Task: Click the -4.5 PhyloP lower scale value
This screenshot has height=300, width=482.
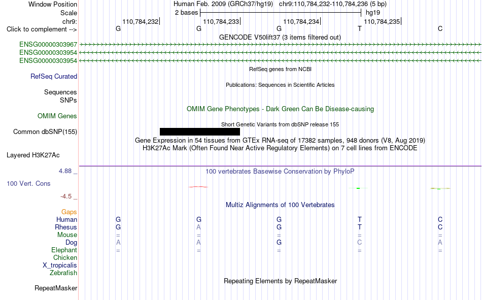Action: [x=66, y=196]
